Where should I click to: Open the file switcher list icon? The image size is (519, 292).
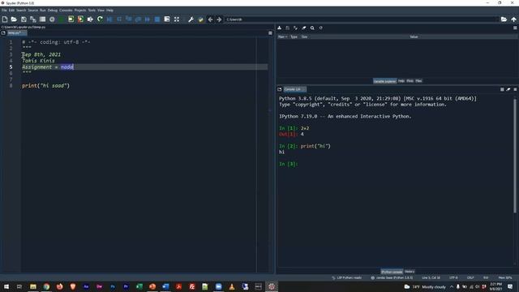pyautogui.click(x=42, y=19)
